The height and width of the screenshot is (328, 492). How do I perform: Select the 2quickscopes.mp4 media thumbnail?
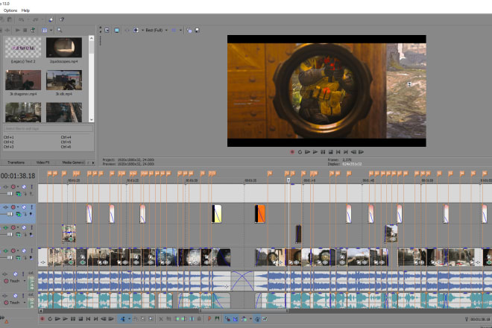[64, 48]
